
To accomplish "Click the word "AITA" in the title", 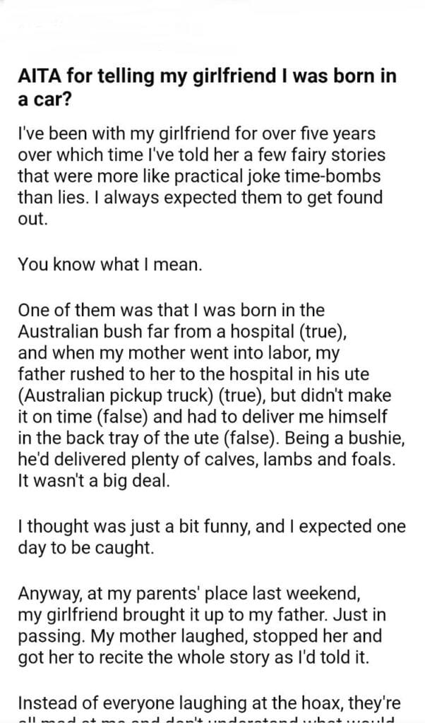I will click(37, 78).
